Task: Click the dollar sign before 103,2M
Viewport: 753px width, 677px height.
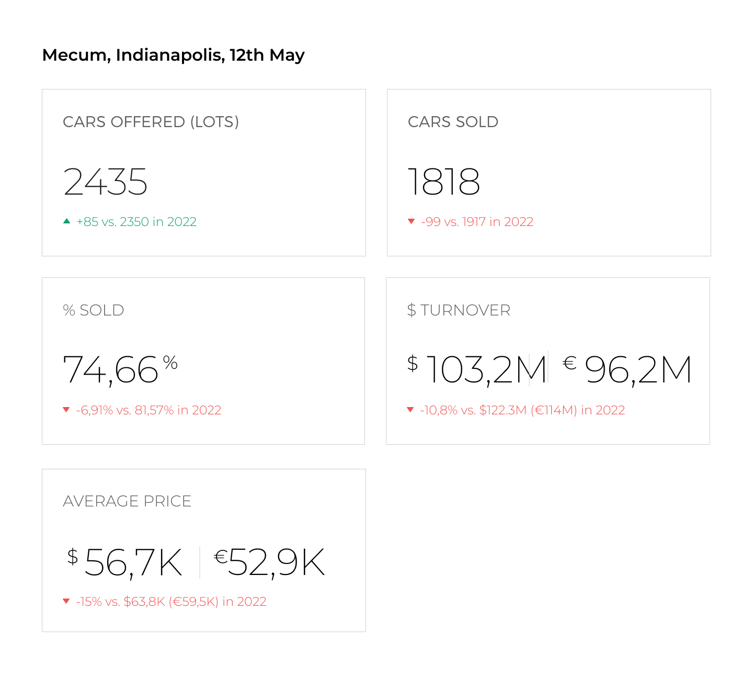Action: (x=413, y=363)
